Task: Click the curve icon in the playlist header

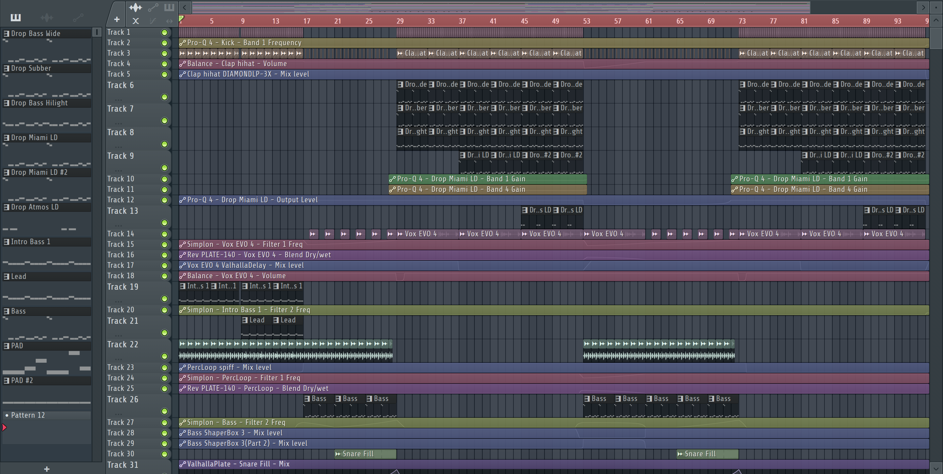Action: (153, 21)
